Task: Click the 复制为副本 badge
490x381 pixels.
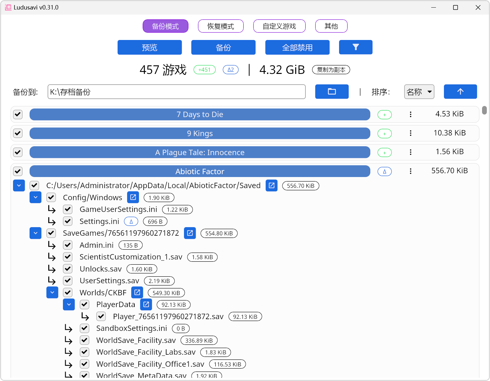Action: click(331, 70)
